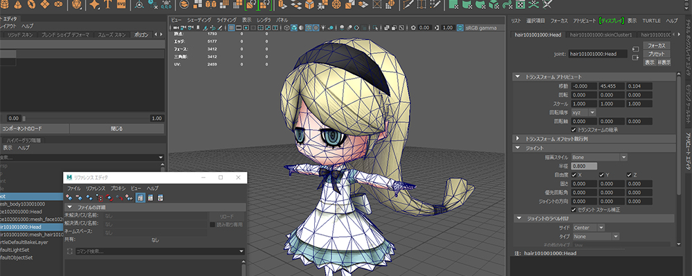Click the SVG import shelf icon
The width and height of the screenshot is (692, 276).
coord(122,5)
